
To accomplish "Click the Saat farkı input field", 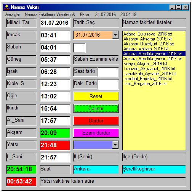I will (108, 72).
